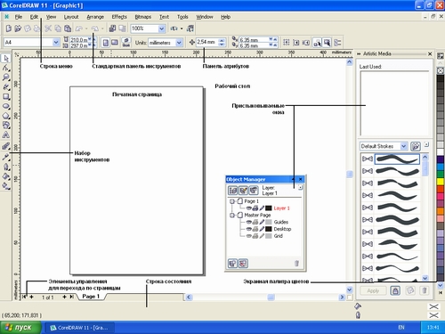Click the Page 1 tab
This screenshot has width=445, height=334.
[91, 297]
